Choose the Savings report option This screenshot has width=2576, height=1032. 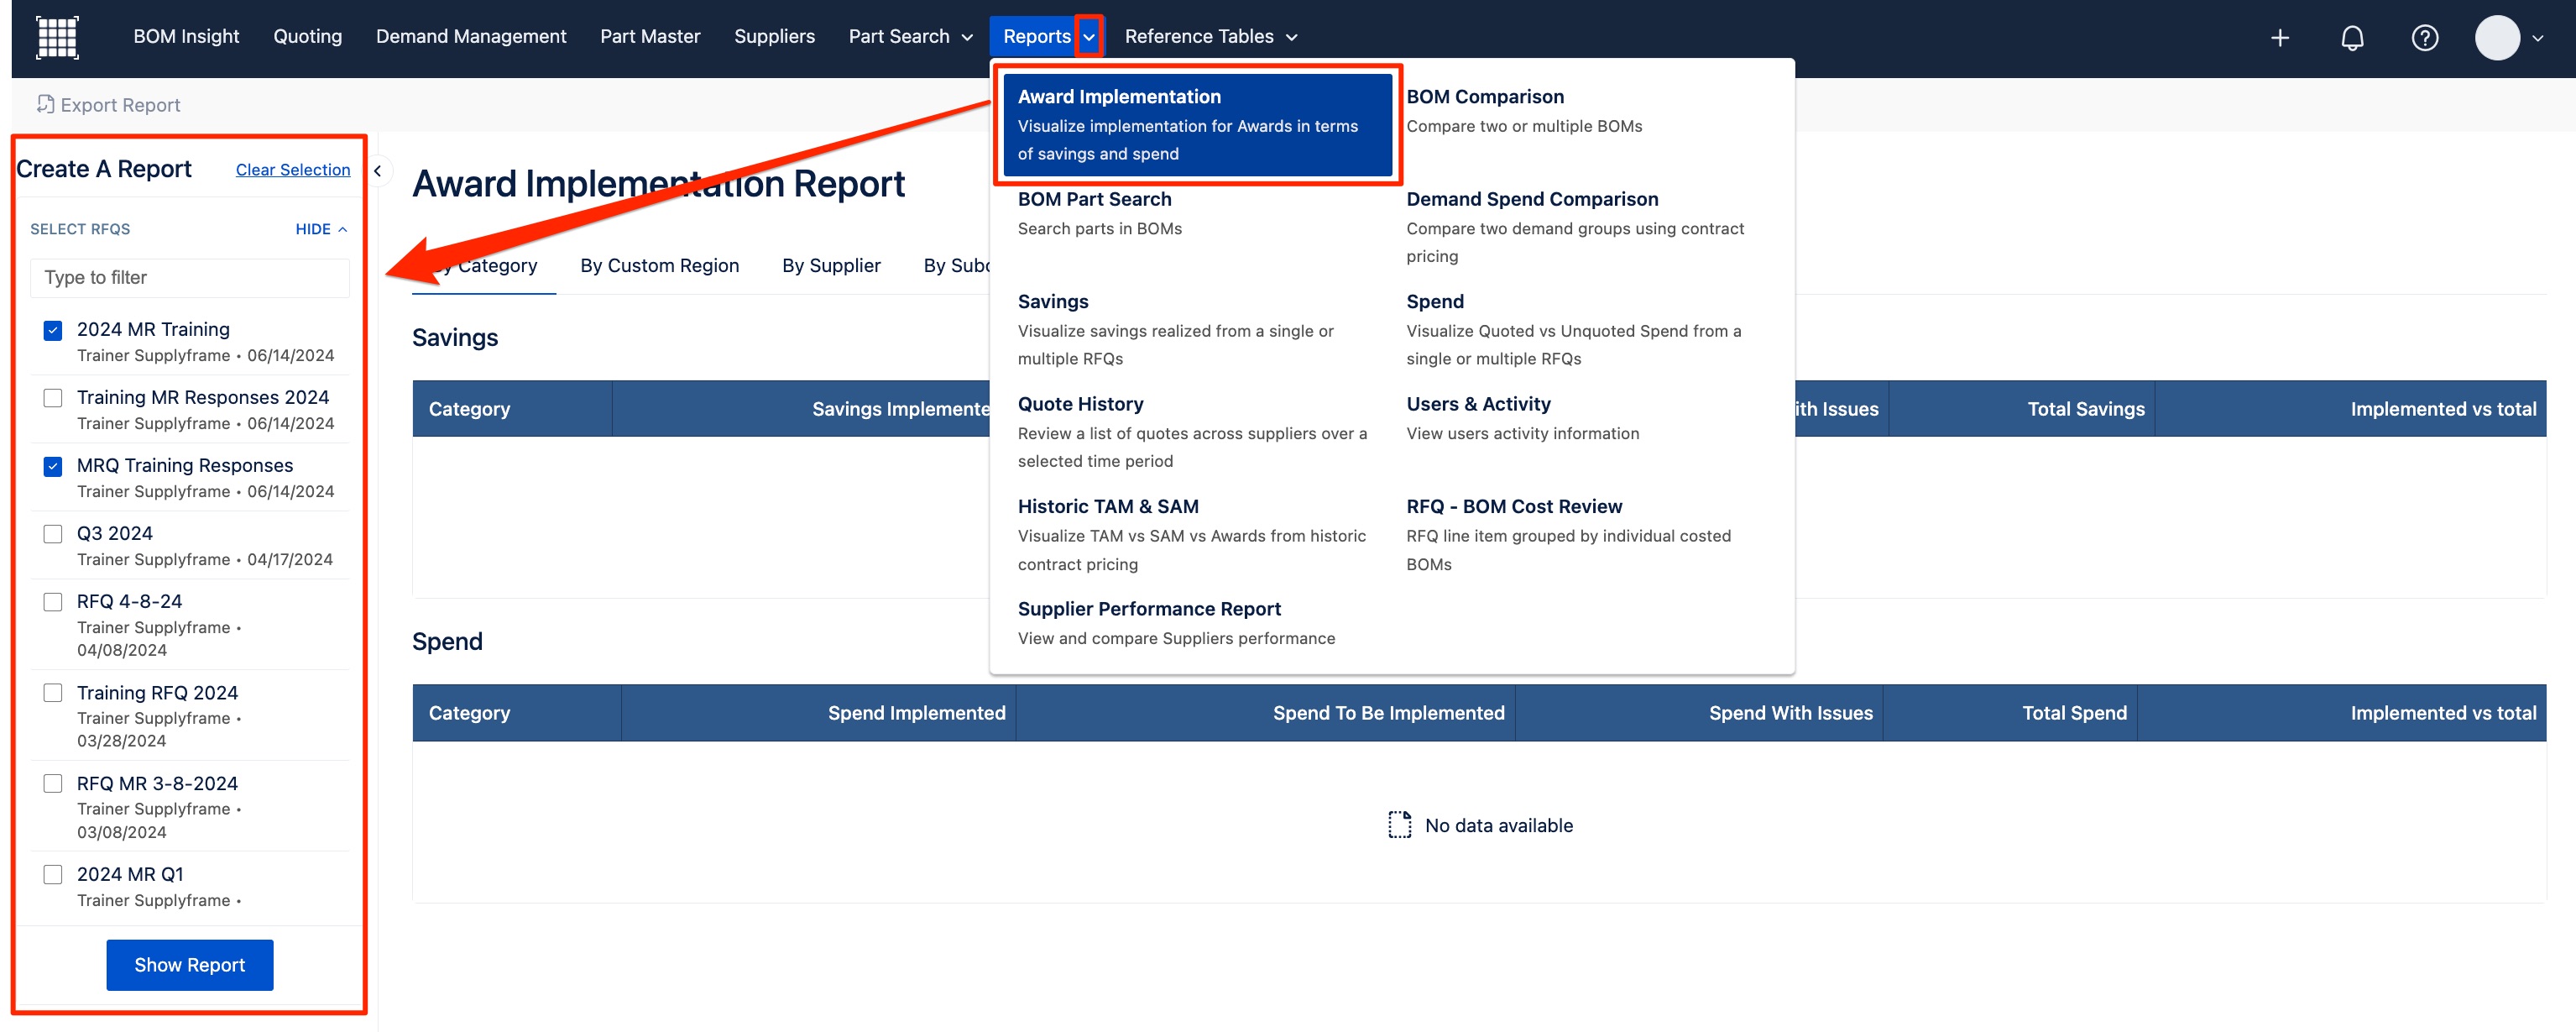(x=1175, y=329)
